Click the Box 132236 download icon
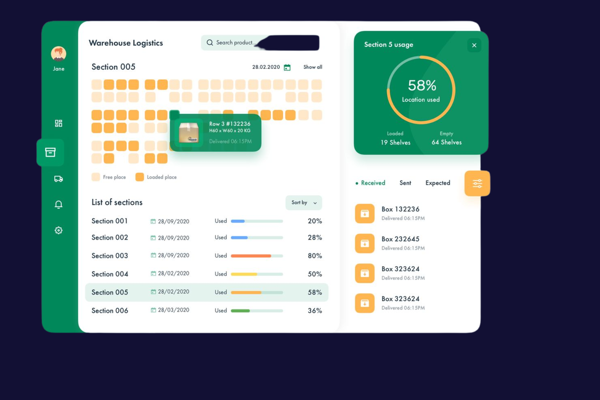The image size is (600, 400). (x=364, y=213)
